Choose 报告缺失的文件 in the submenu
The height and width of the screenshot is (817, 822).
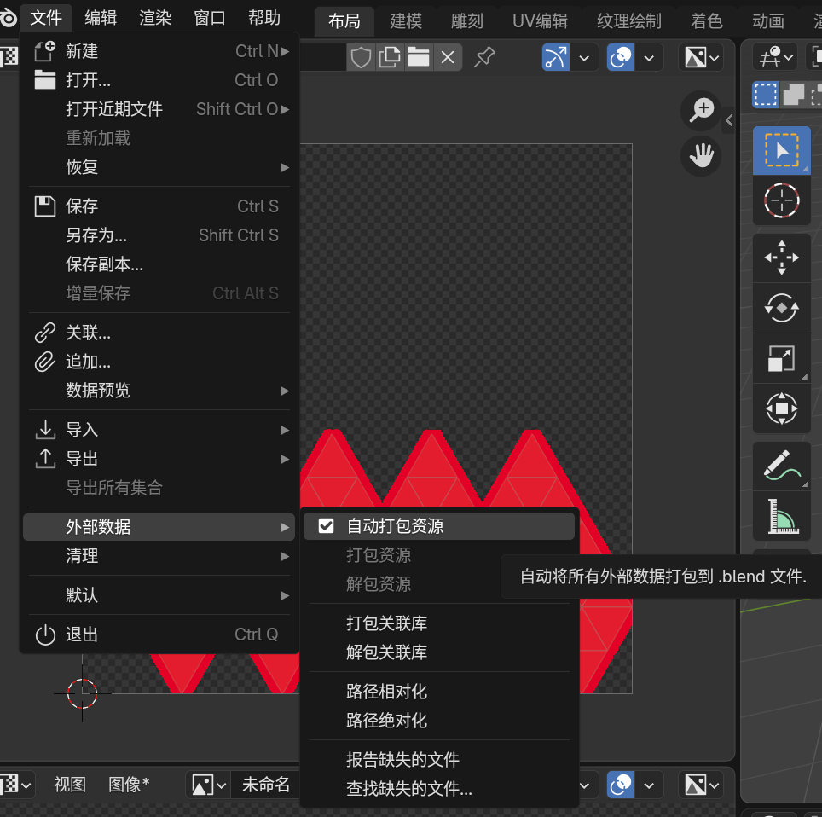point(439,759)
